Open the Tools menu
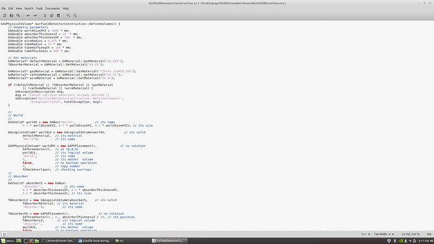The image size is (434, 244). click(39, 8)
